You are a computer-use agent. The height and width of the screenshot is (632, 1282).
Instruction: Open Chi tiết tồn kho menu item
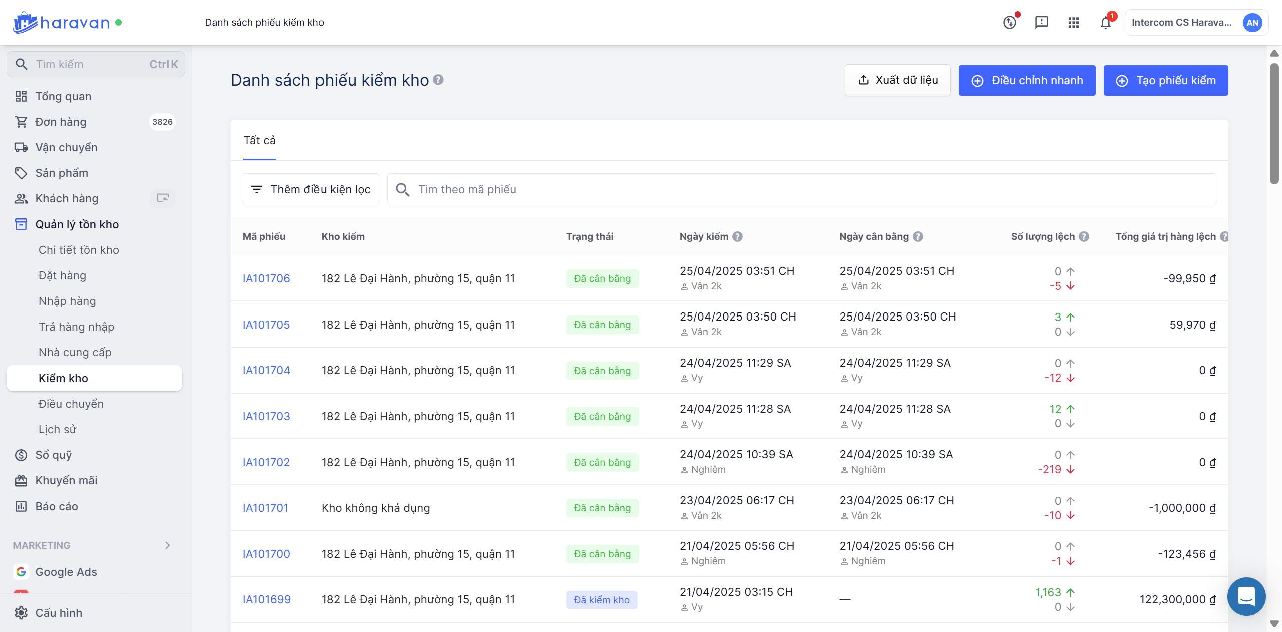click(79, 250)
